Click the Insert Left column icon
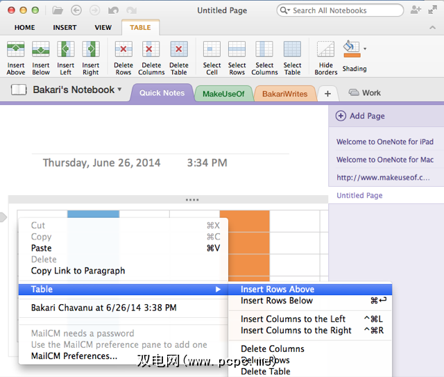This screenshot has width=444, height=377. tap(66, 50)
